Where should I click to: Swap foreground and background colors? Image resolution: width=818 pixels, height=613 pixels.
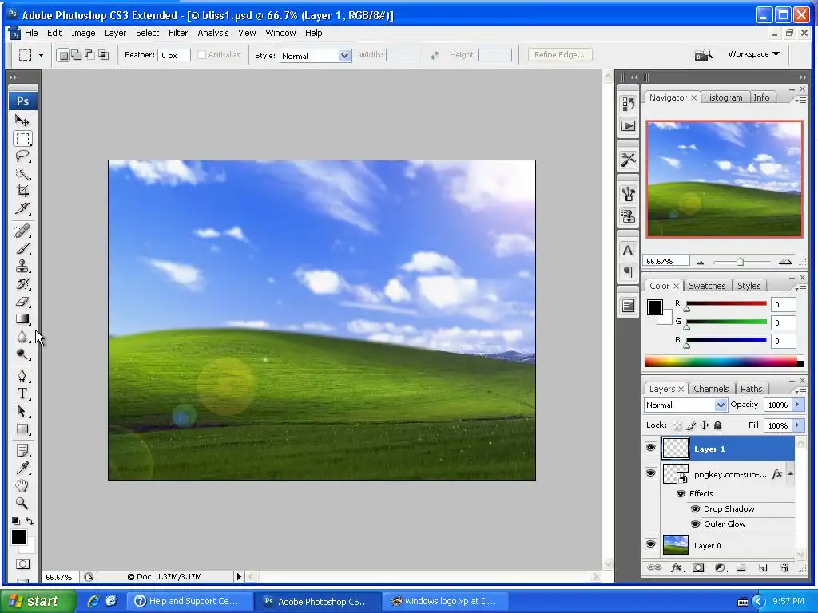point(30,521)
